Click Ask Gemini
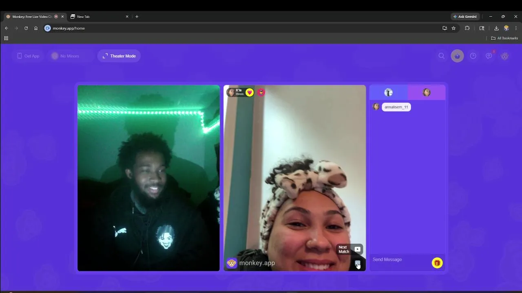The width and height of the screenshot is (522, 293). [x=465, y=17]
